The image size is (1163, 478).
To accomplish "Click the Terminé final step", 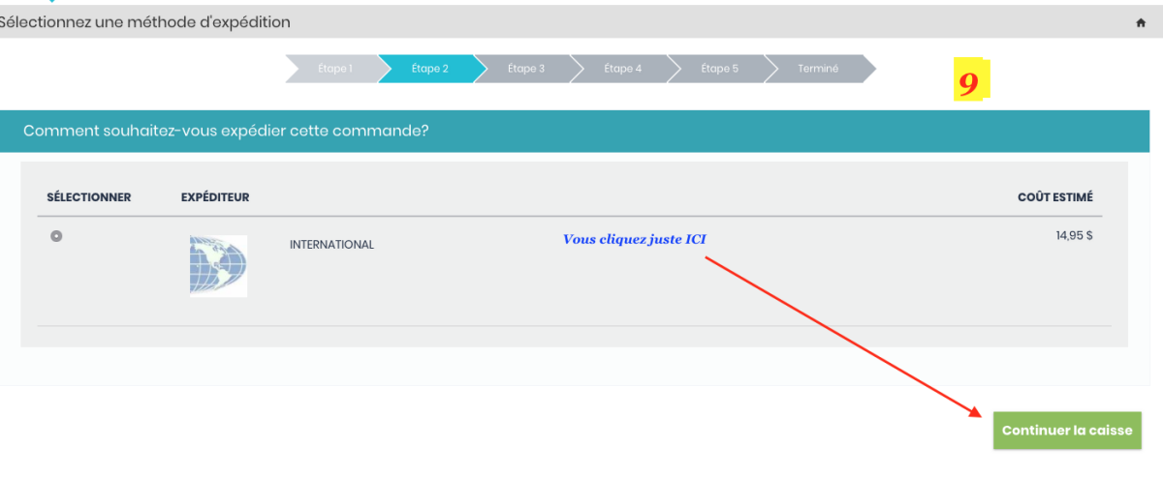I will (818, 69).
